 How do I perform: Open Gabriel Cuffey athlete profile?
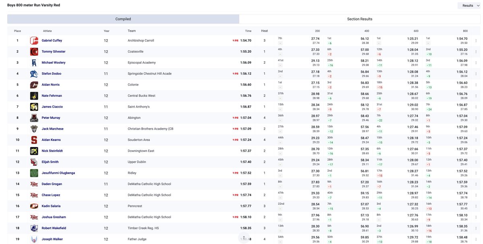click(x=52, y=41)
